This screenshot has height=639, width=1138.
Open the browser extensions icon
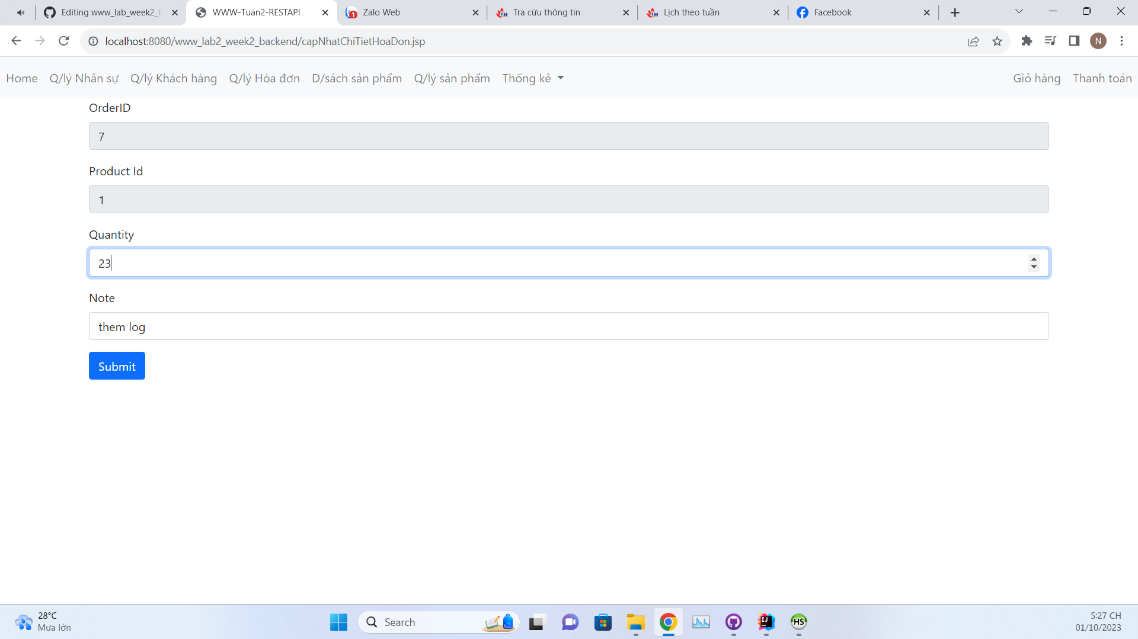(x=1027, y=41)
